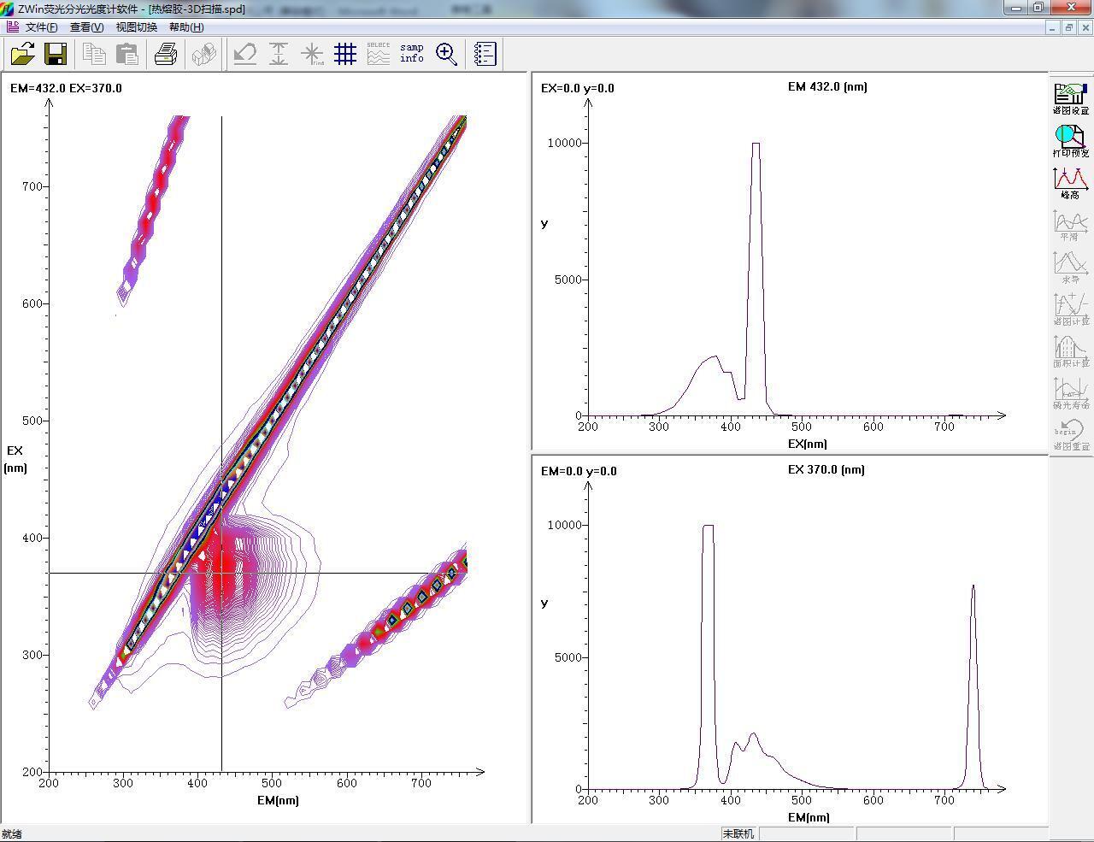1094x842 pixels.
Task: Save the spectrum with the floppy disk icon
Action: (56, 55)
